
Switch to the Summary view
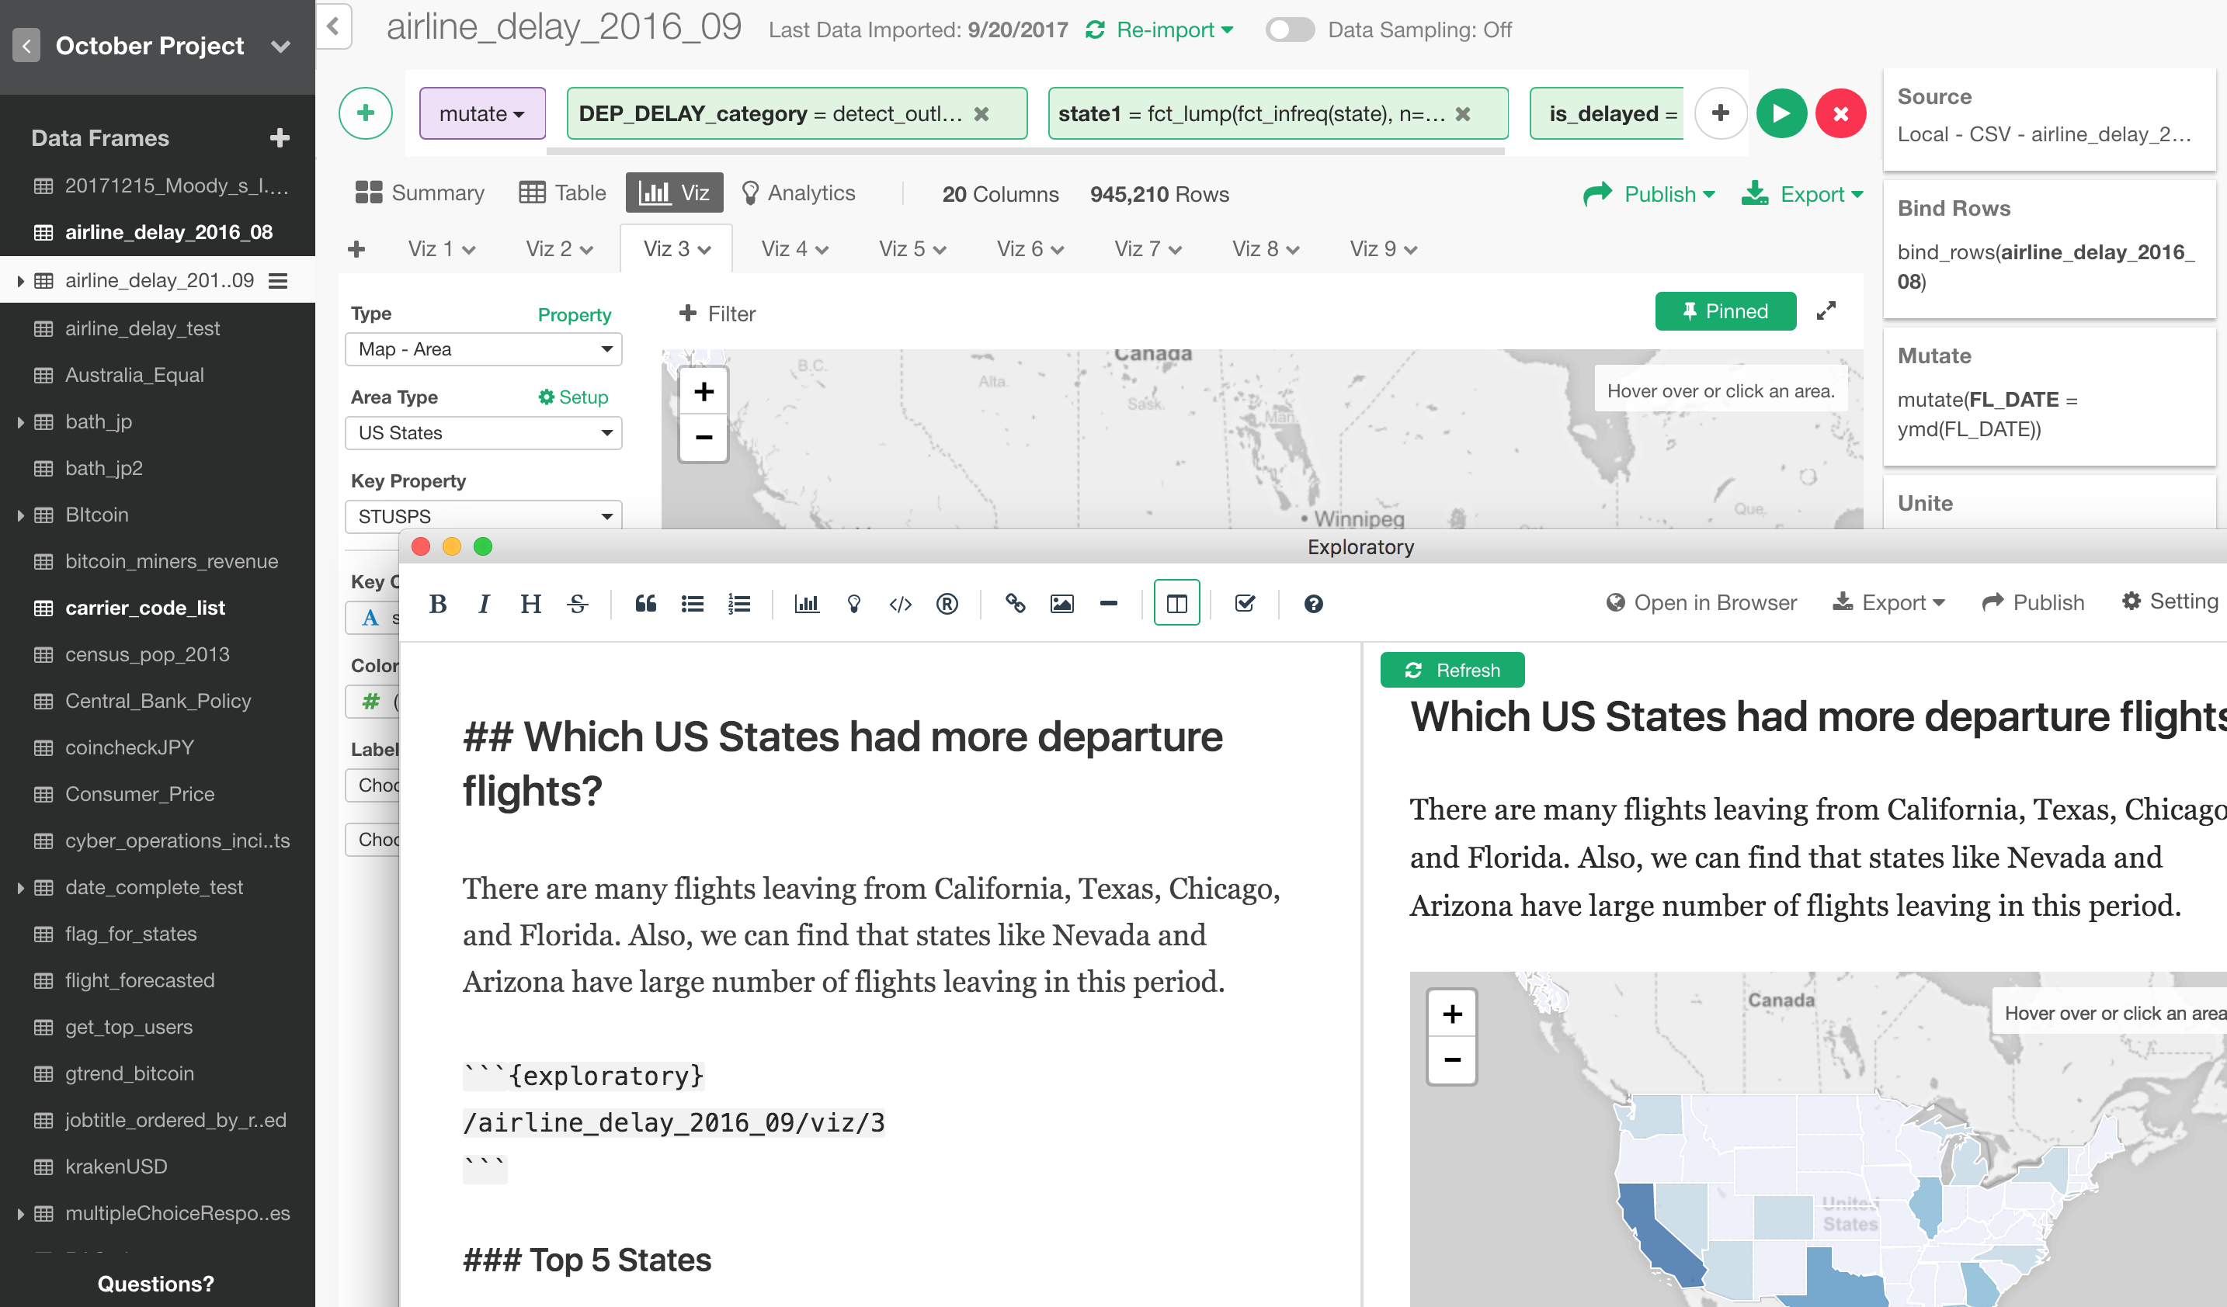(420, 192)
